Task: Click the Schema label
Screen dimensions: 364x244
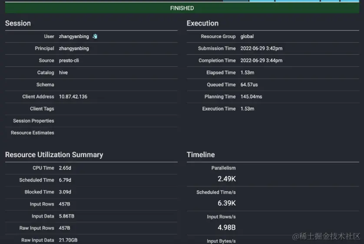Action: point(45,85)
